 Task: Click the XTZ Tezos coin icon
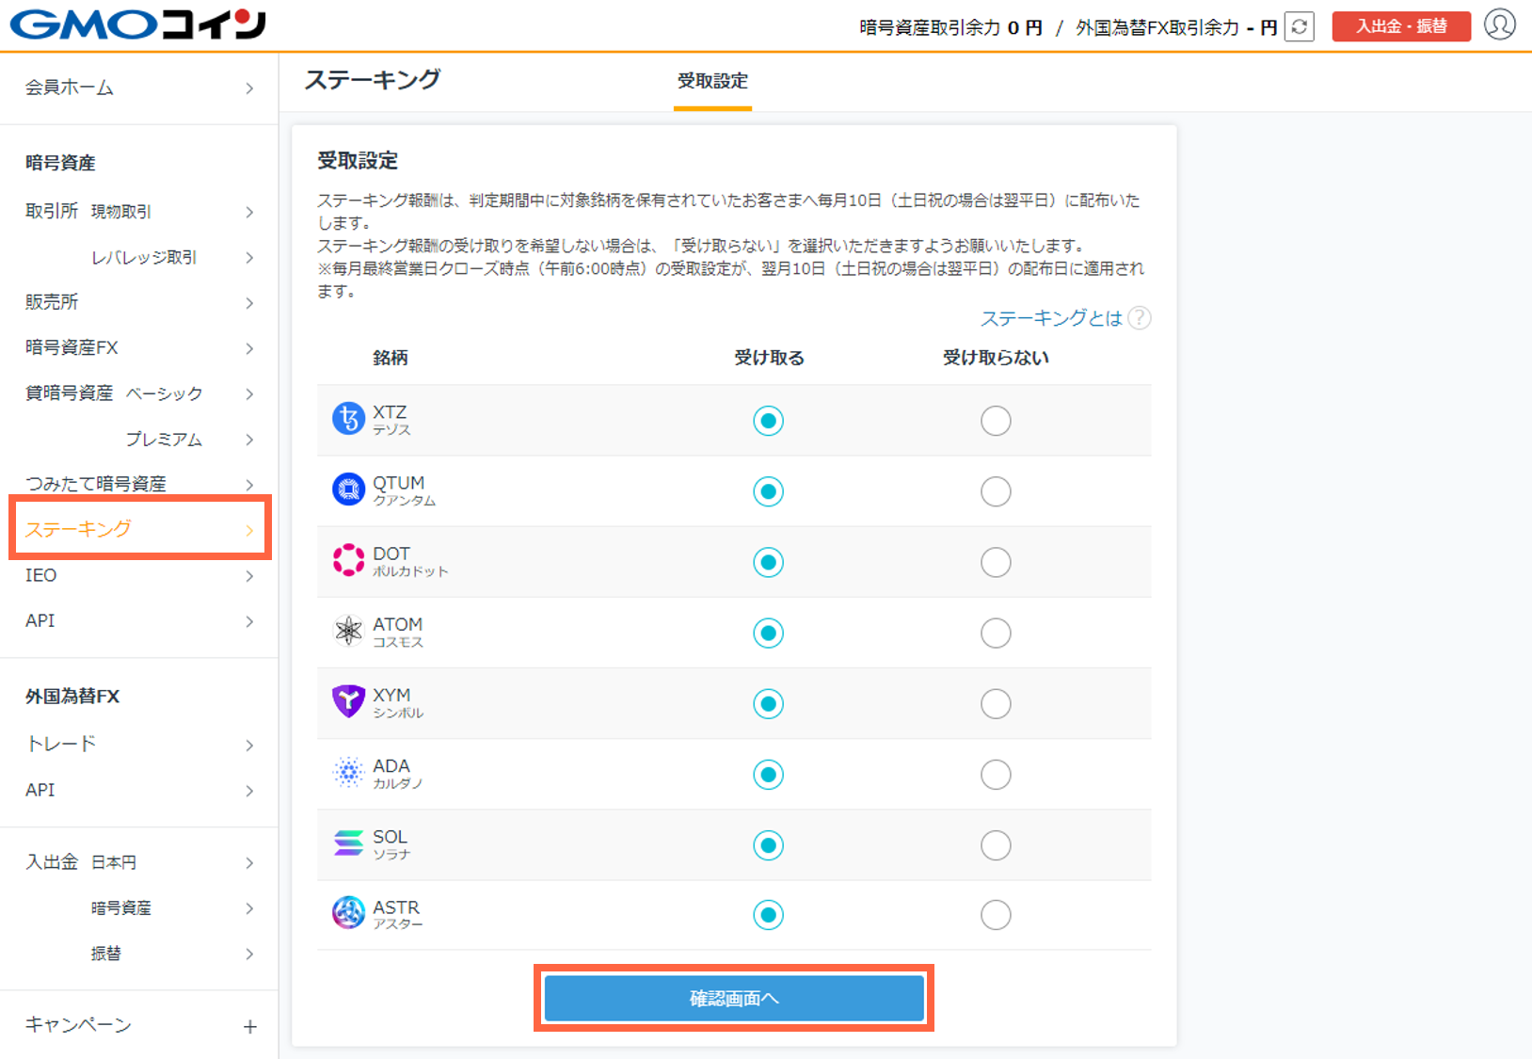coord(348,418)
